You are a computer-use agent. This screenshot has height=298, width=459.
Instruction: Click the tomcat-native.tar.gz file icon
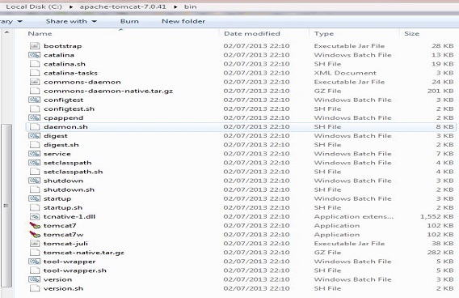click(x=35, y=253)
